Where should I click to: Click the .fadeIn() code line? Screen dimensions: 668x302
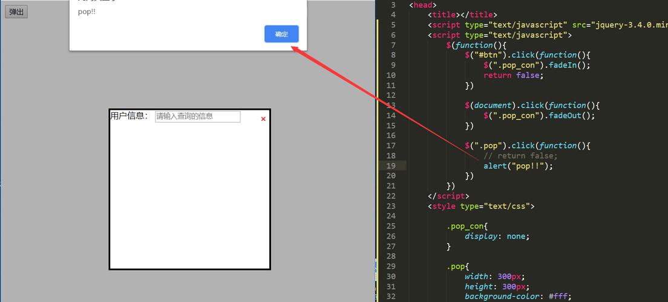pos(537,65)
